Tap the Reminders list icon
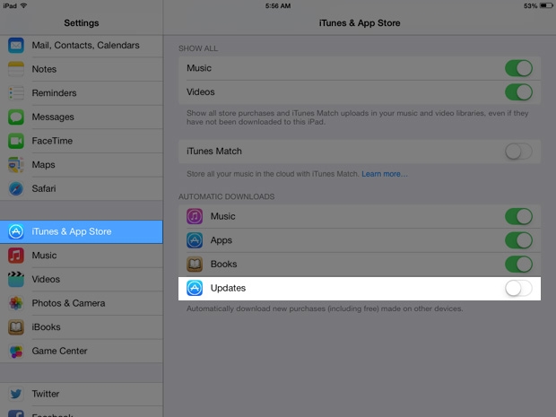The width and height of the screenshot is (556, 417). [16, 93]
